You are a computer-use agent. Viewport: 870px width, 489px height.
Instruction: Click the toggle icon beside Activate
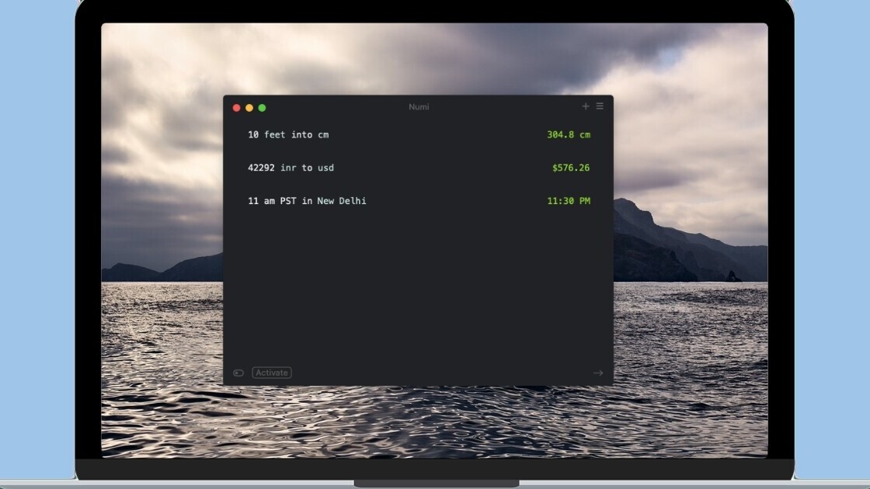(x=238, y=373)
